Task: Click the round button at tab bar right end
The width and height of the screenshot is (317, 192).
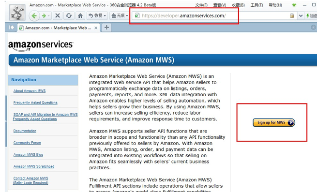Action: [314, 27]
